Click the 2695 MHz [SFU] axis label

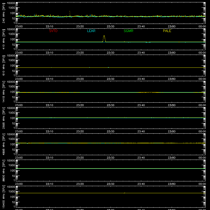[x=3, y=118]
